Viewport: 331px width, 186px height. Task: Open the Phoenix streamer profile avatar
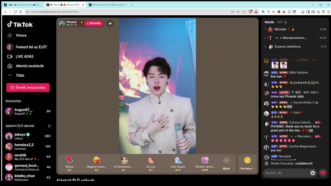[62, 23]
